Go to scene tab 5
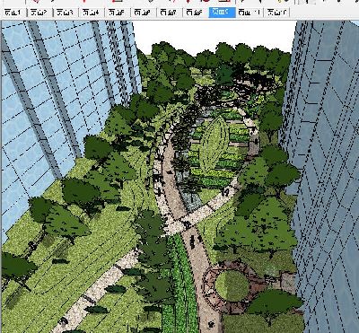Image resolution: width=359 pixels, height=333 pixels. [118, 13]
